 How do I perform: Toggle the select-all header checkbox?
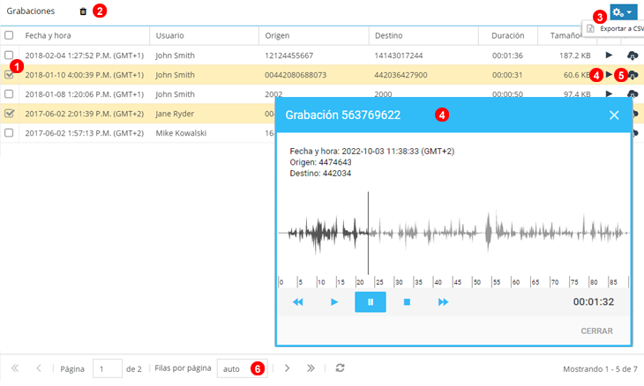coord(9,35)
